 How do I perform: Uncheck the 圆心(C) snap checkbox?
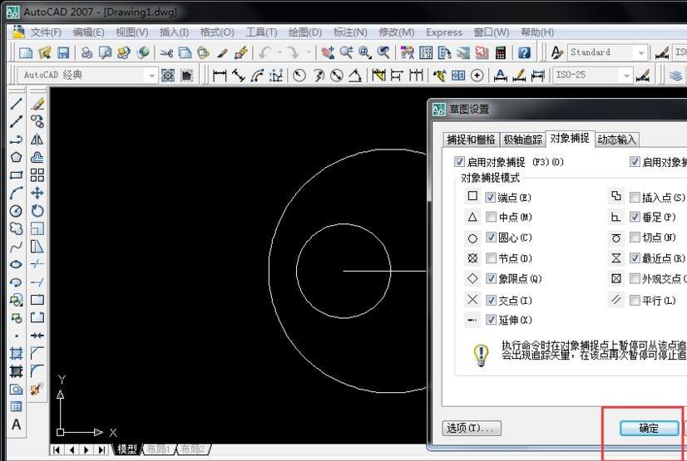491,238
